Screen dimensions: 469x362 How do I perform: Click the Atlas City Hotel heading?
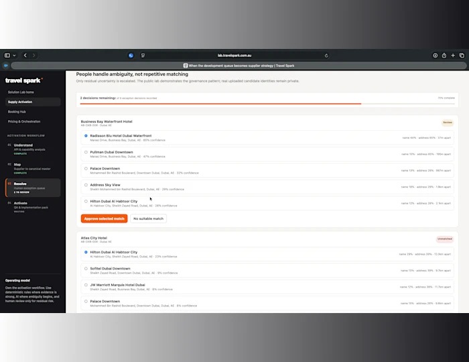(x=94, y=238)
